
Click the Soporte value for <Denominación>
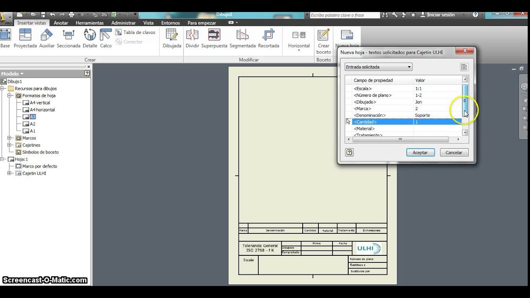tap(423, 115)
